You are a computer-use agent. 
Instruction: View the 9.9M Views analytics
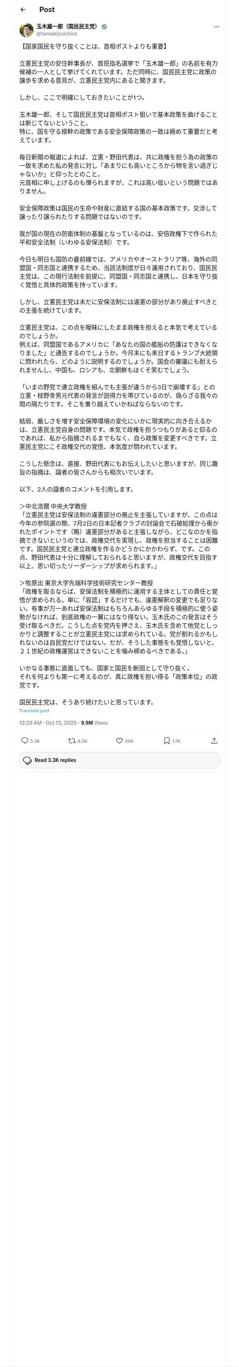pyautogui.click(x=94, y=723)
